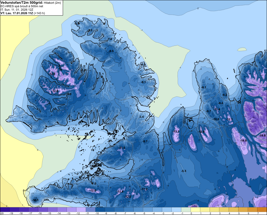Click the -5.8 temperature label
Viewport: 267px width, 215px height.
pos(69,94)
